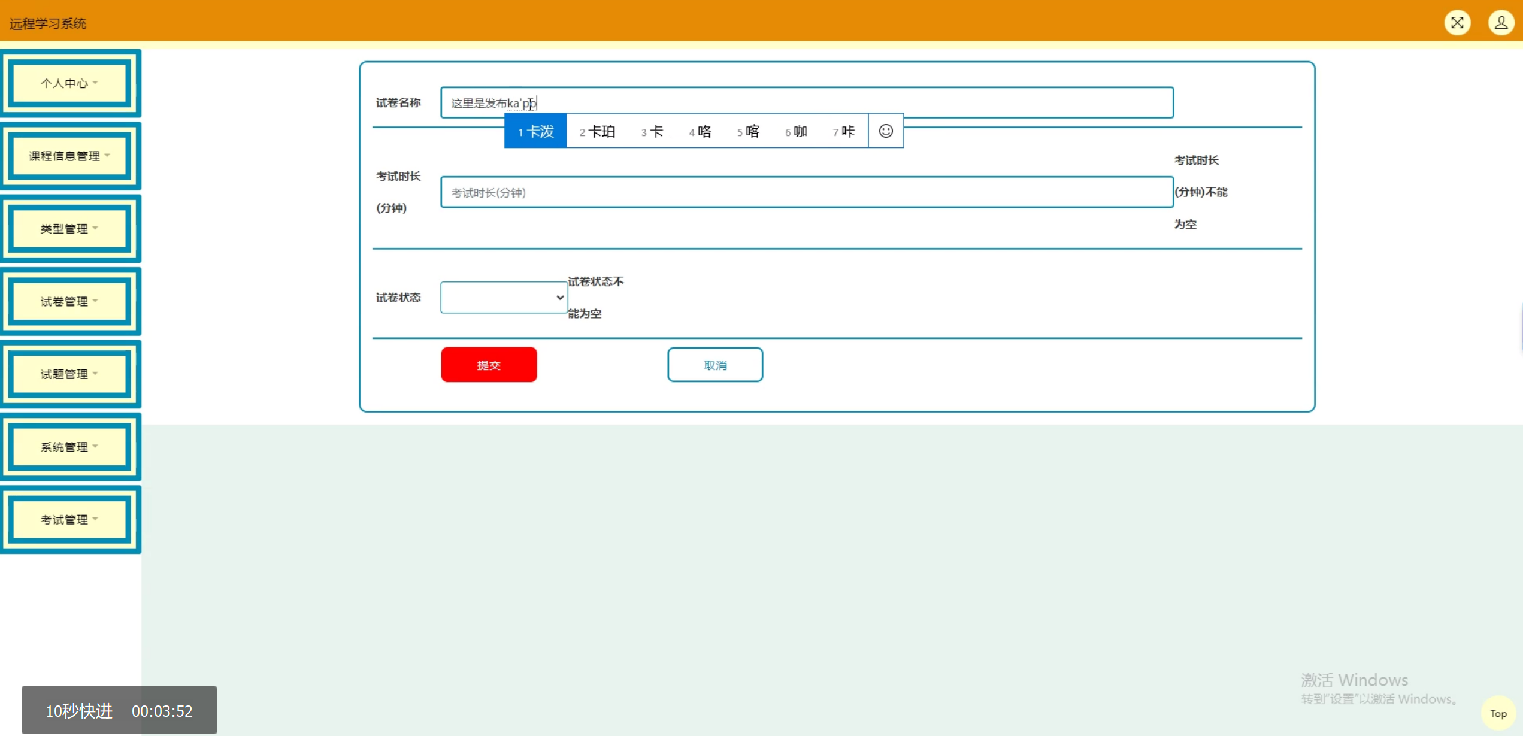
Task: Click the fullscreen toggle icon in header
Action: (1457, 23)
